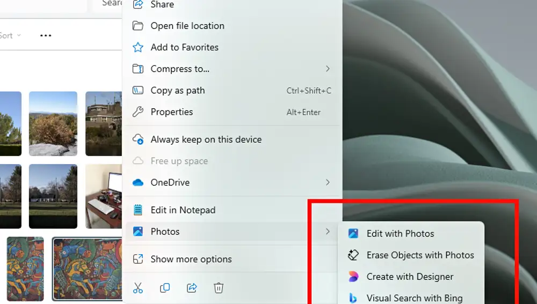Expand the Photos submenu arrow
537x304 pixels.
(x=328, y=232)
